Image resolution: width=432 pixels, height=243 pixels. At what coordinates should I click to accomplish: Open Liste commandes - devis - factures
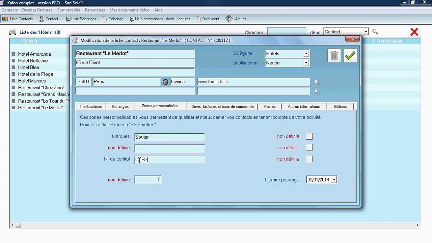pyautogui.click(x=160, y=19)
